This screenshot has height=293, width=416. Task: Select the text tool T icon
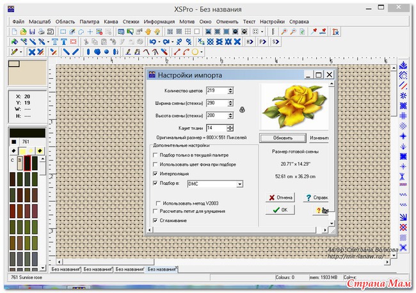point(54,42)
